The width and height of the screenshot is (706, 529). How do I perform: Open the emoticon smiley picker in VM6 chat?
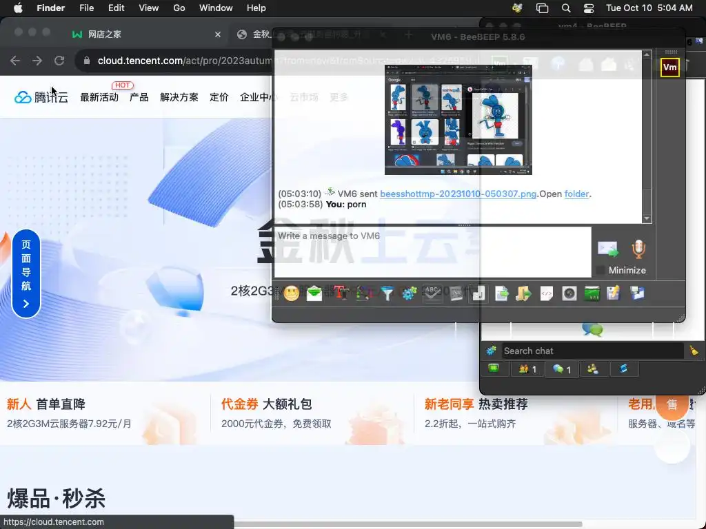[x=292, y=293]
